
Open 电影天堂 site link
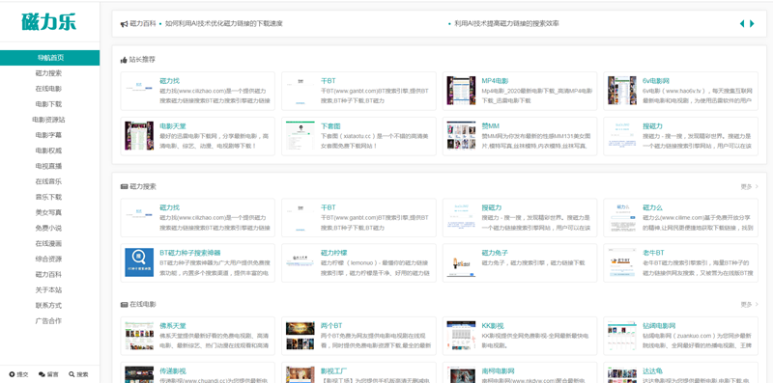coord(173,126)
